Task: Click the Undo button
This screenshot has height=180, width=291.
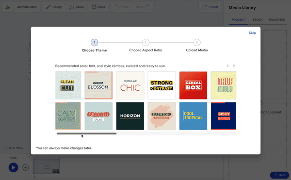Action: point(122,7)
